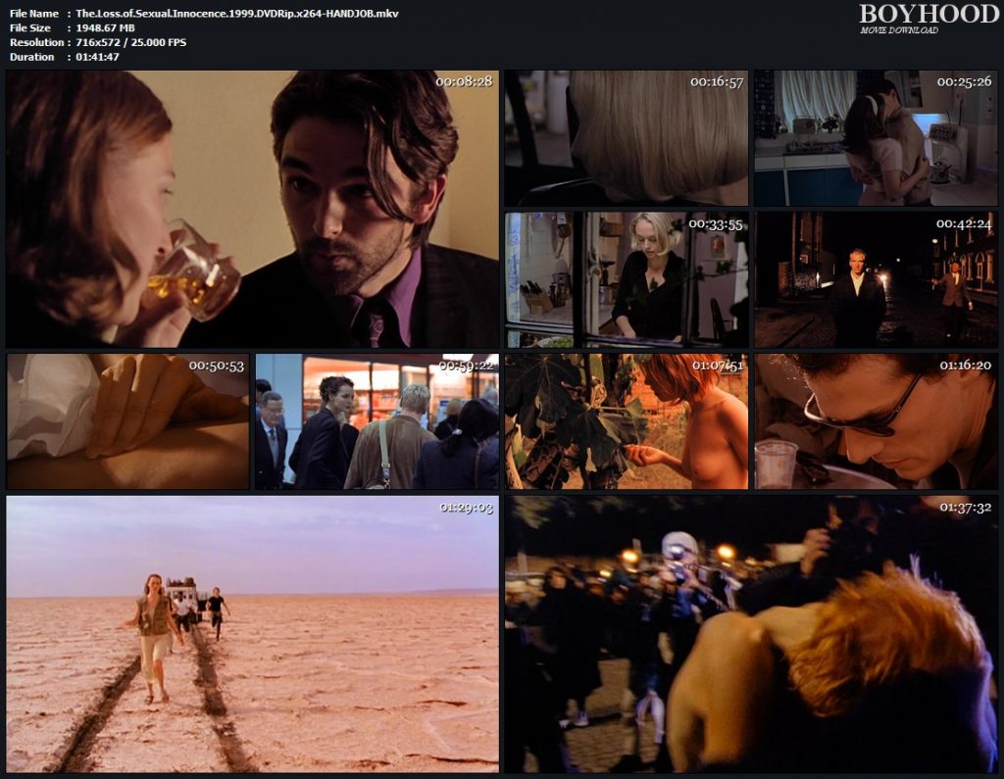The width and height of the screenshot is (1004, 779).
Task: Click the massage scene thumbnail at 00:50:53
Action: tap(126, 421)
